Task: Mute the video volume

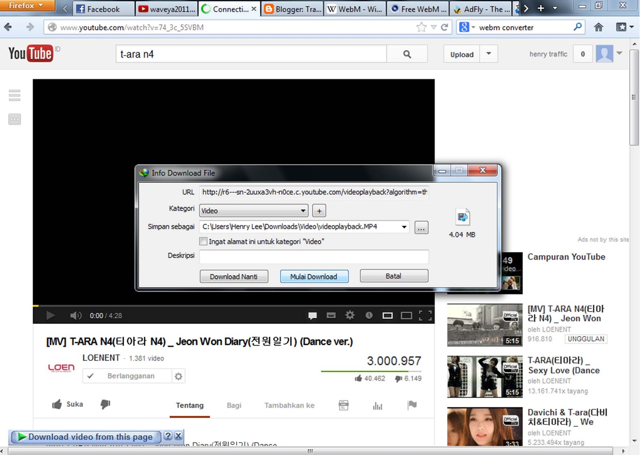Action: click(x=76, y=315)
